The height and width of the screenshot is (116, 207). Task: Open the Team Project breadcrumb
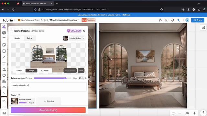tap(41, 20)
